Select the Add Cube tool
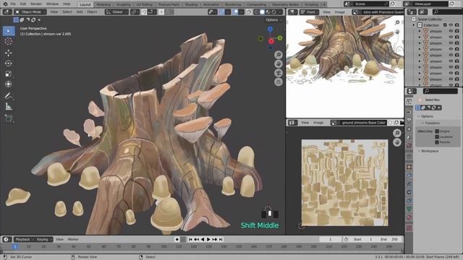 (x=9, y=118)
